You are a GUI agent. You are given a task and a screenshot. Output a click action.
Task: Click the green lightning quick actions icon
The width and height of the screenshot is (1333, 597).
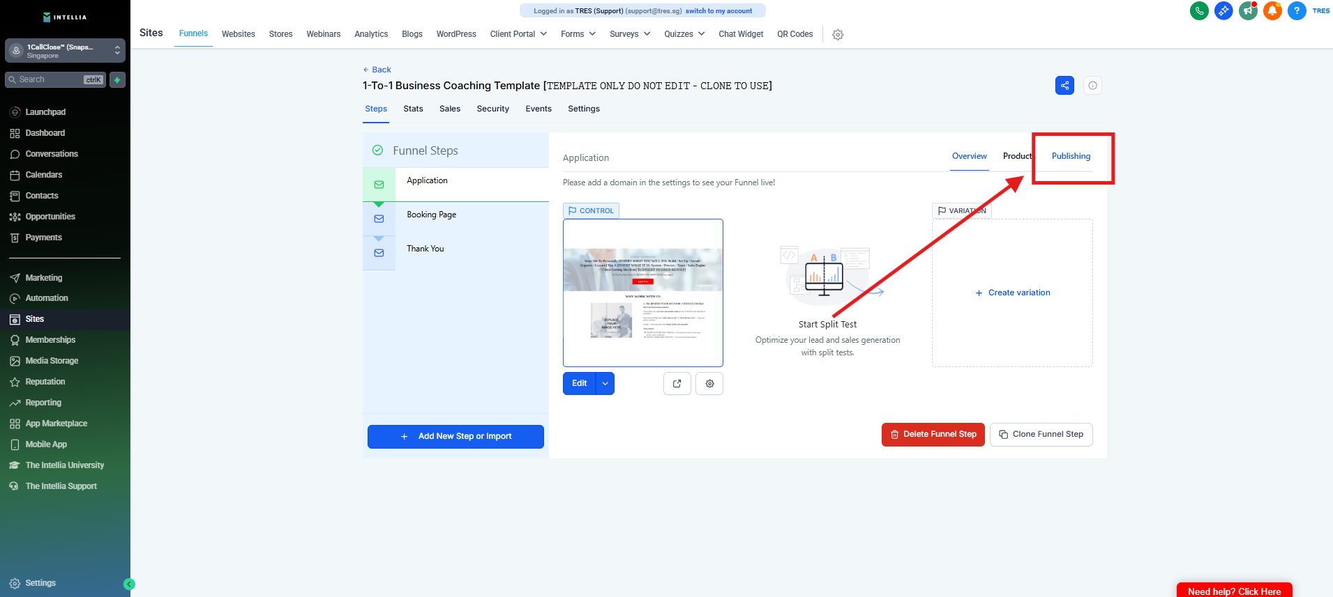117,79
